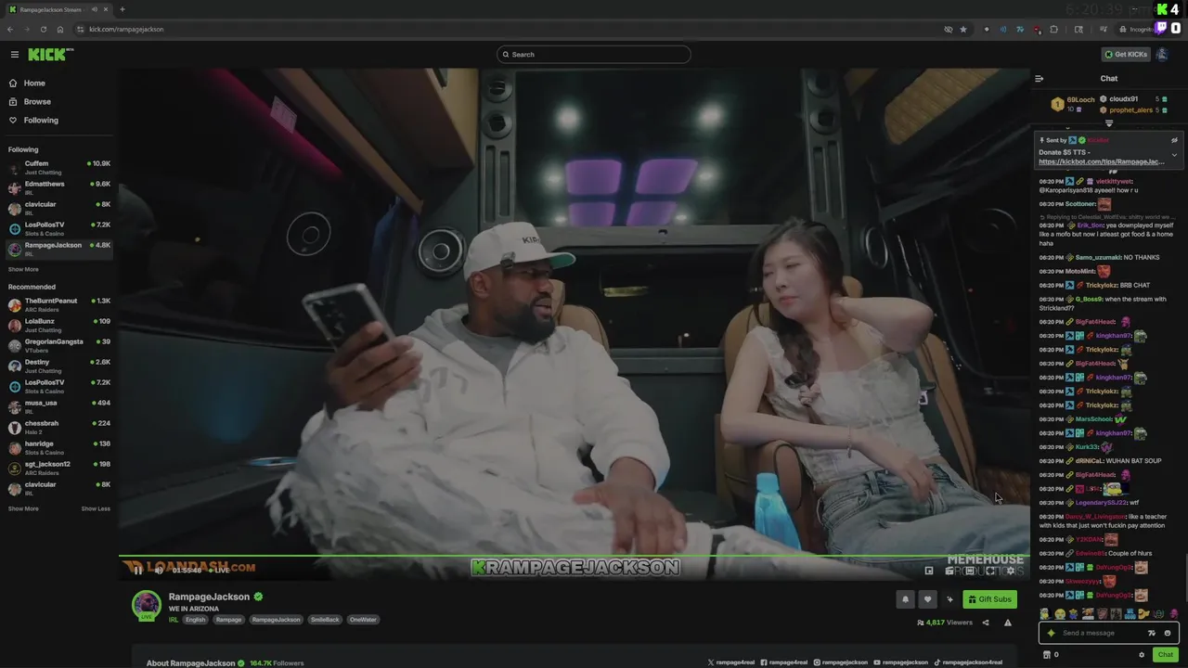
Task: Click the green sparkle icon in chat input
Action: tap(1051, 633)
